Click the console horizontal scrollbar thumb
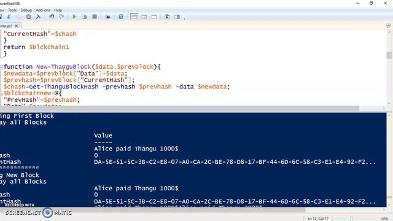 153,210
